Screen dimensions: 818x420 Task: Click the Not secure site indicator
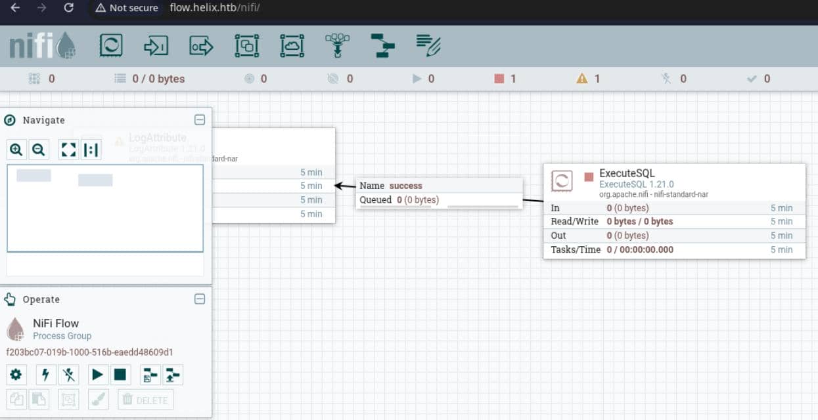[127, 8]
